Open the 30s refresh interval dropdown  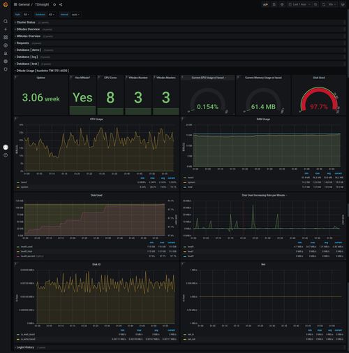click(332, 4)
